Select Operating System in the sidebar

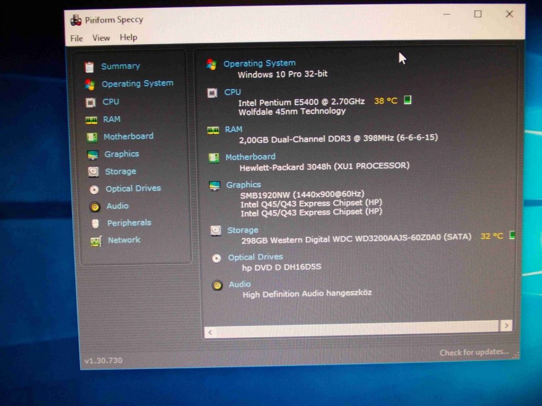pyautogui.click(x=137, y=83)
